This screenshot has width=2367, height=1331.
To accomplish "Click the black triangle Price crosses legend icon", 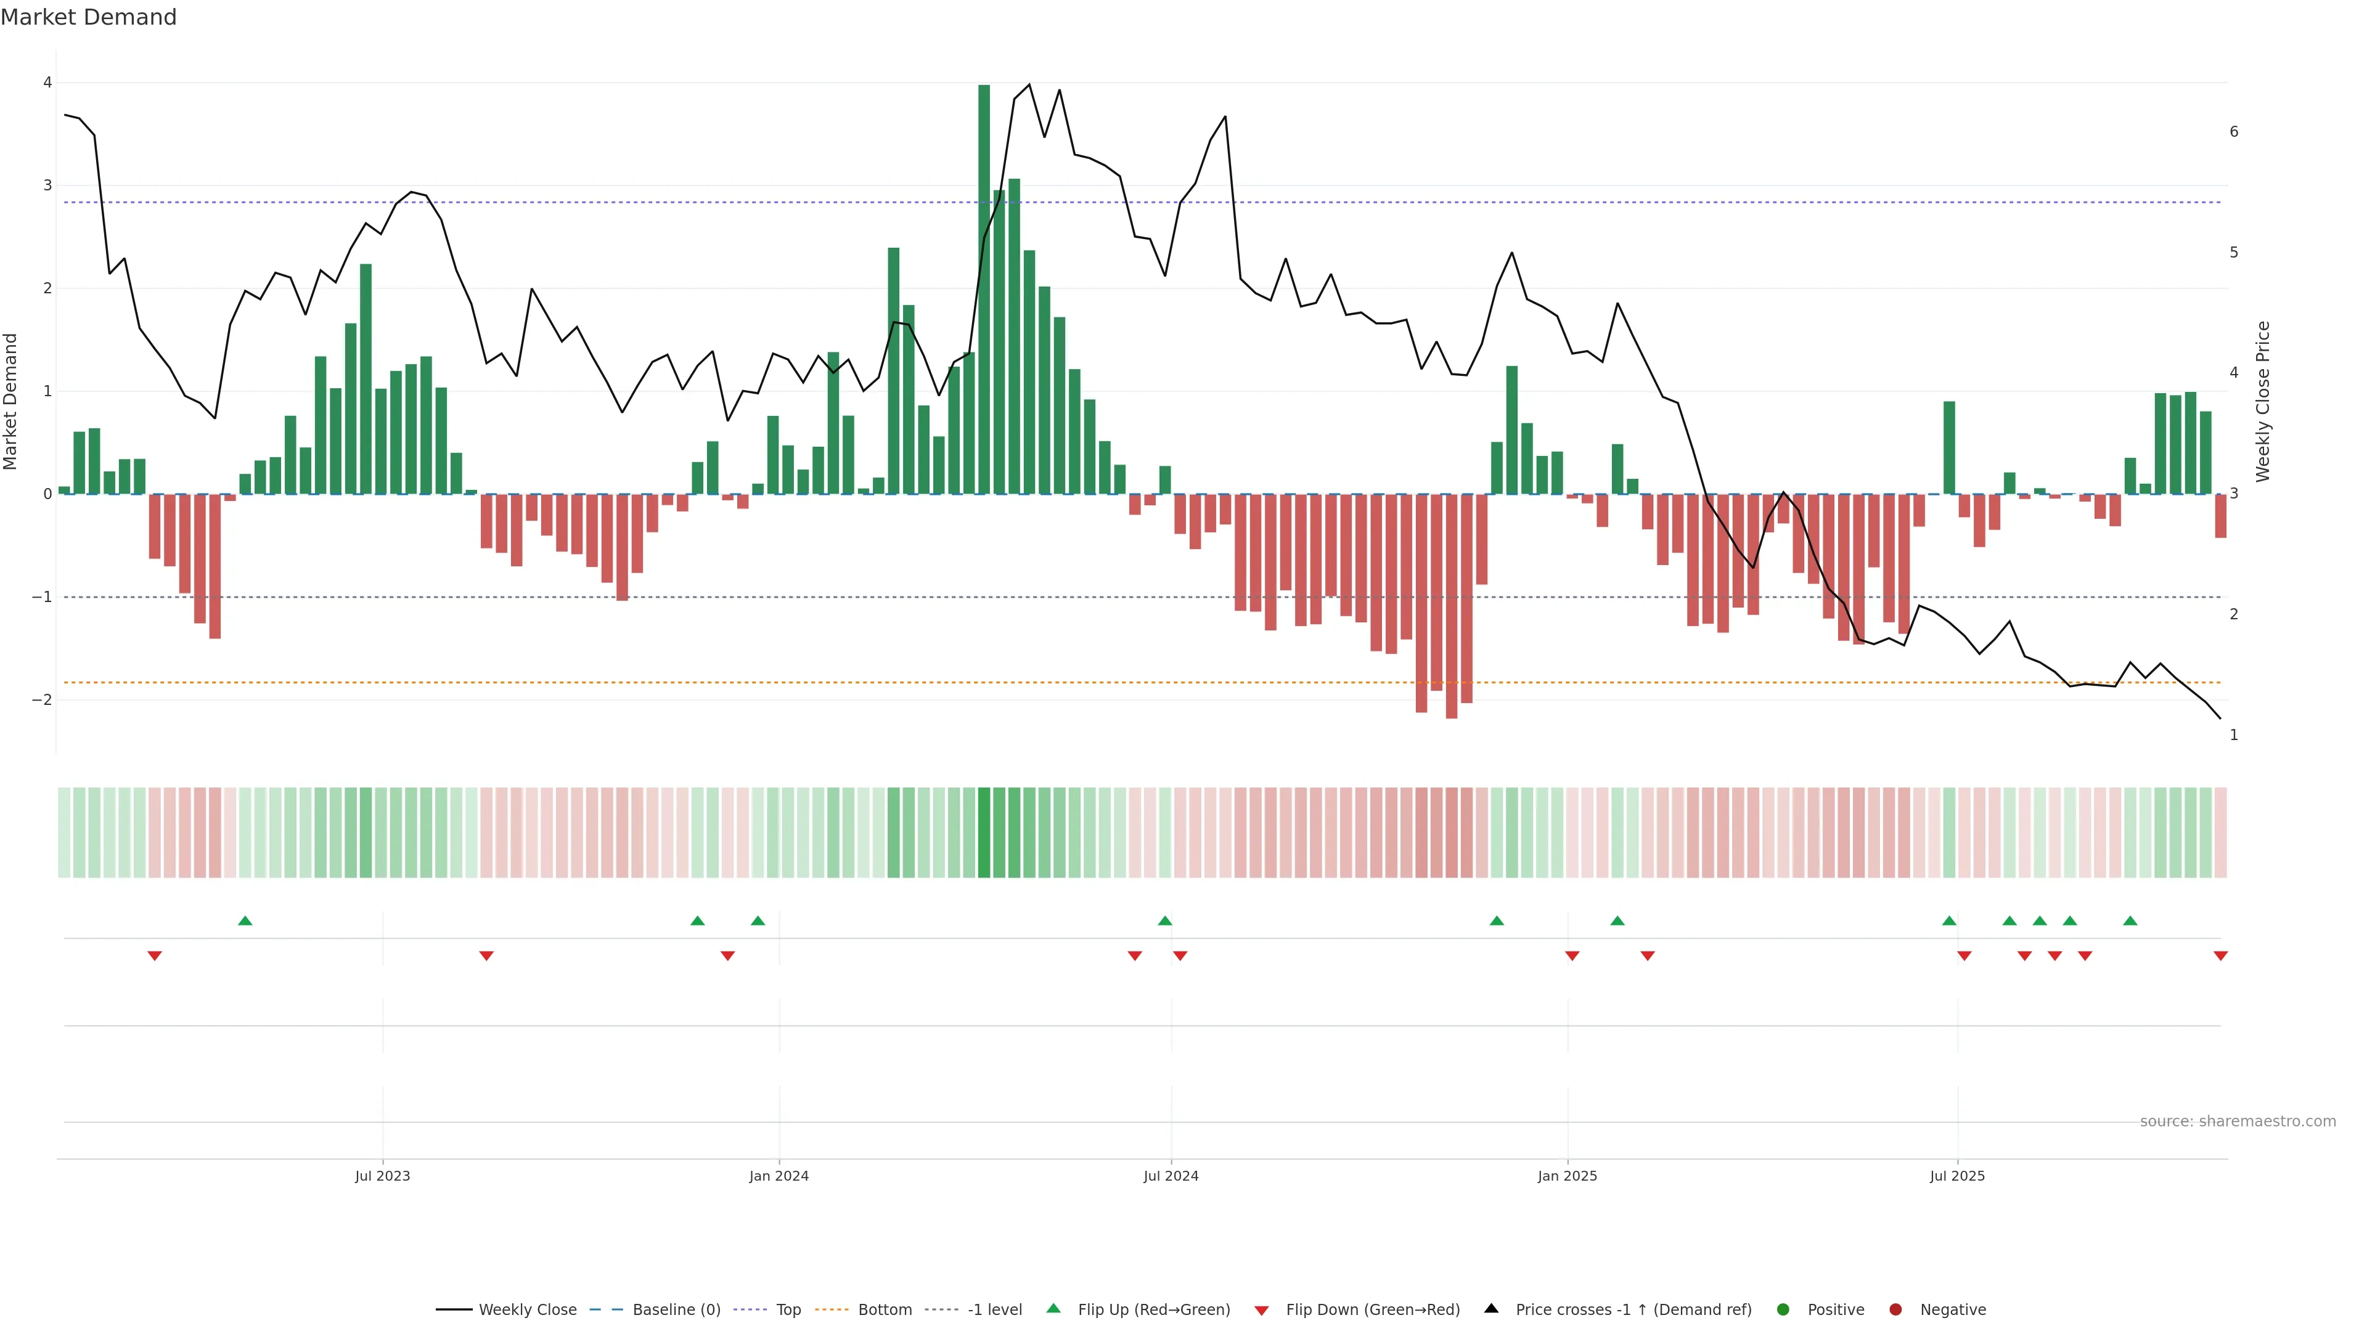I will pos(1491,1309).
